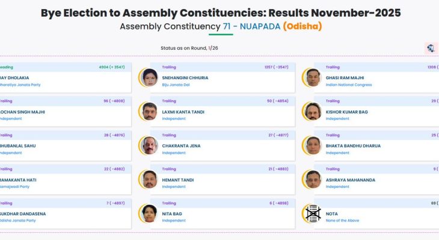Click the Samajwadi Party label
This screenshot has width=439, height=240.
14,187
